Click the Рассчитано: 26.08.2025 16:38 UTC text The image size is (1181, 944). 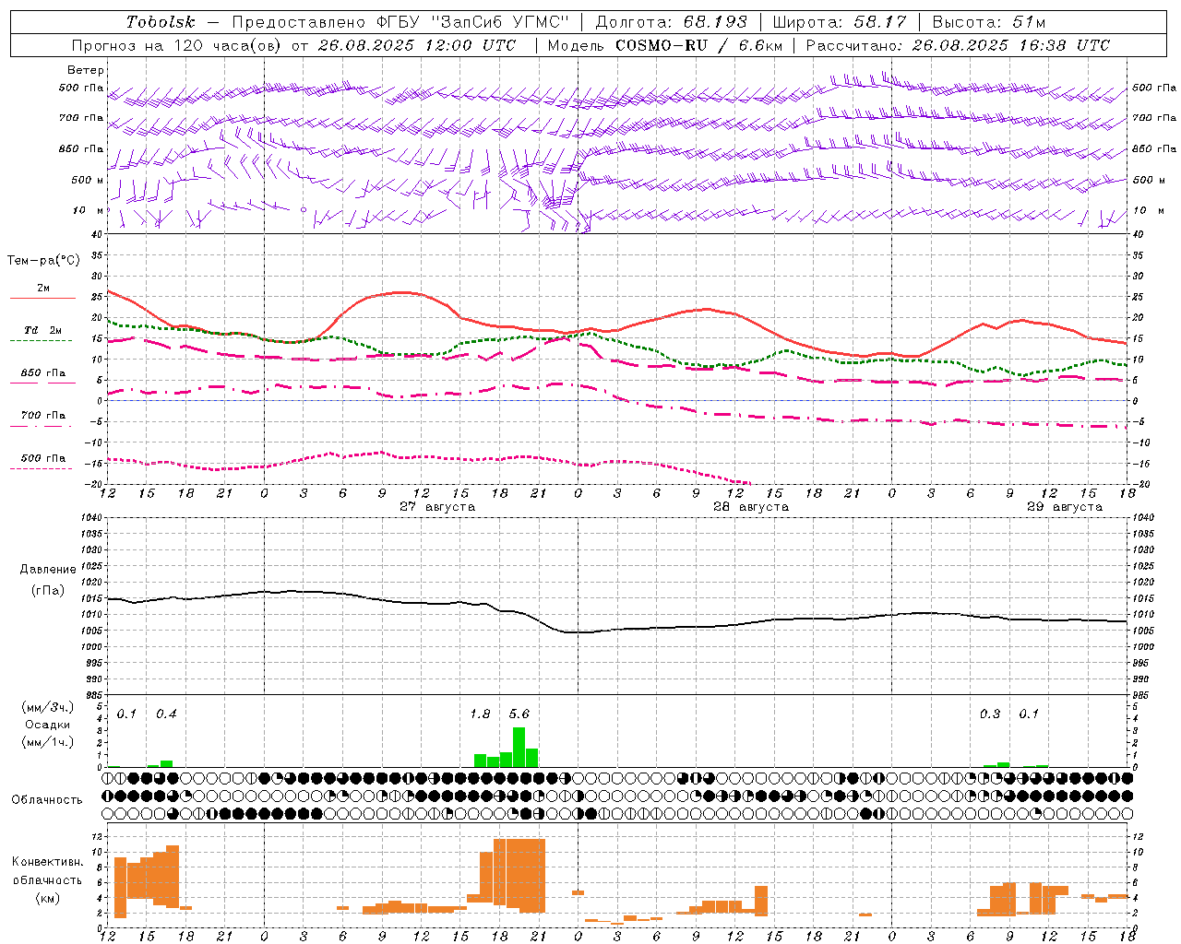point(958,45)
